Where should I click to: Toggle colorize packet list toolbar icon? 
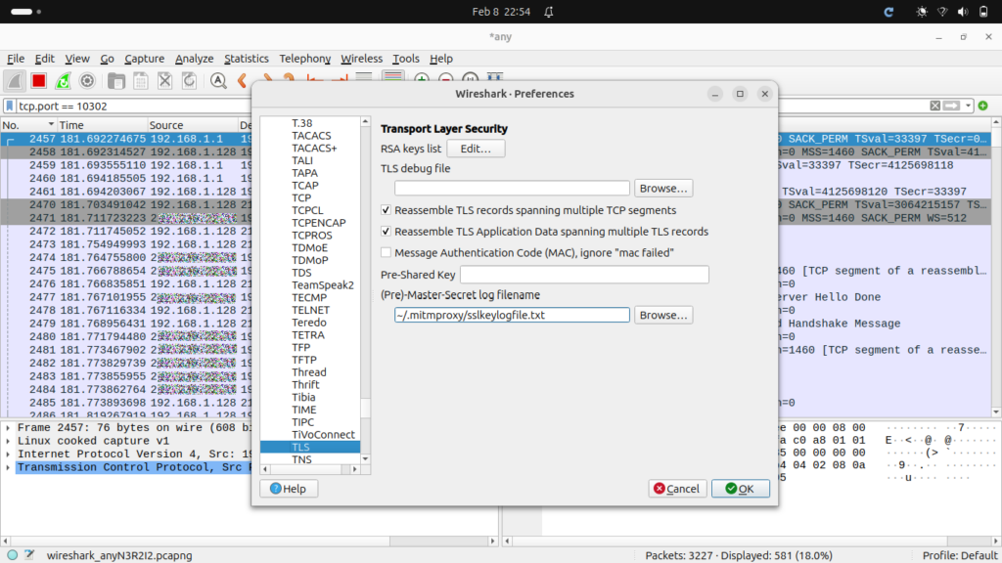[393, 78]
